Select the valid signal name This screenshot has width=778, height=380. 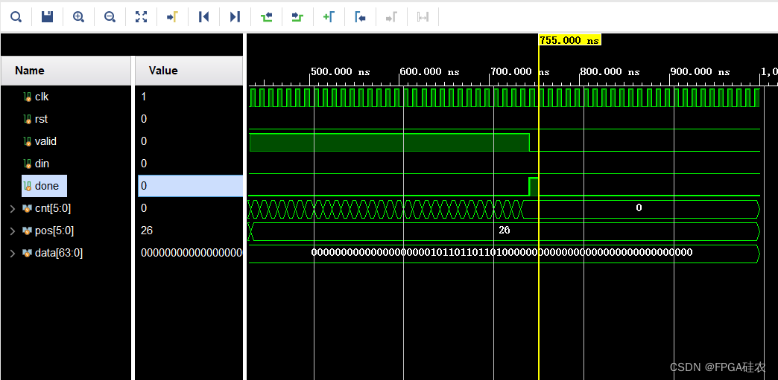(x=45, y=141)
